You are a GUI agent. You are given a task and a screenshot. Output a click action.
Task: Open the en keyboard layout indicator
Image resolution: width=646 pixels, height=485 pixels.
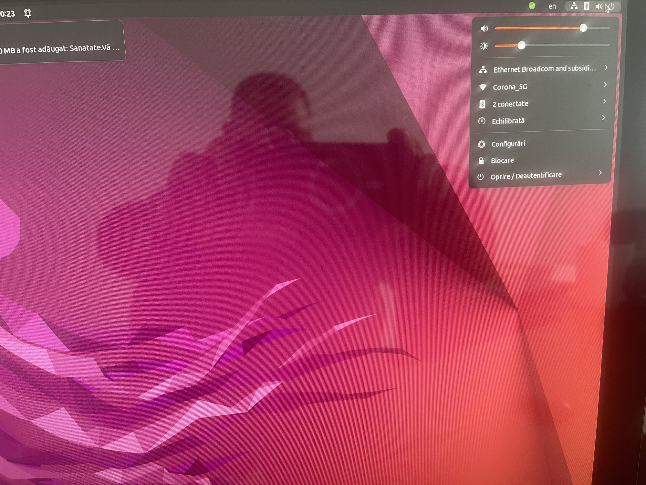point(552,6)
